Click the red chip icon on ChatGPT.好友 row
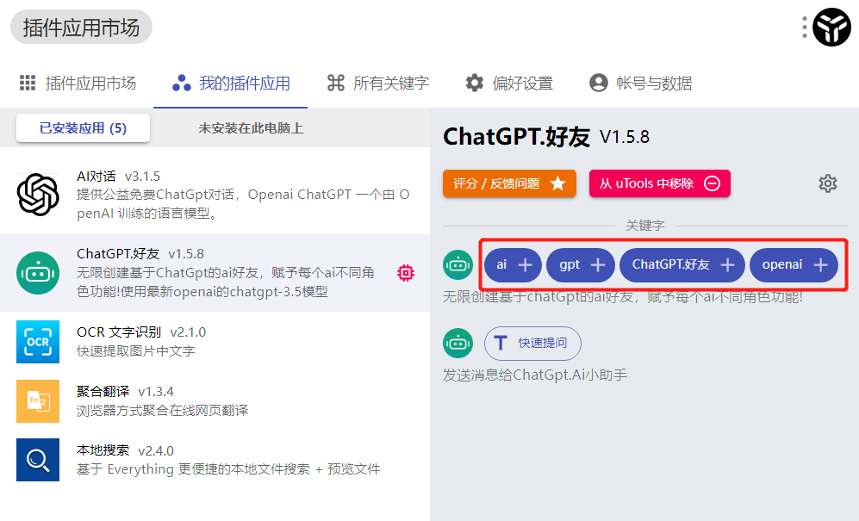 (406, 273)
